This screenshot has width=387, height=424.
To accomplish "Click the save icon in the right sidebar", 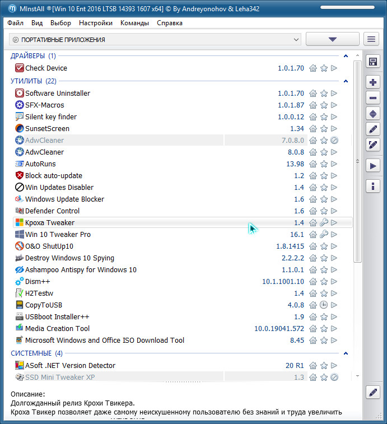I will click(373, 62).
